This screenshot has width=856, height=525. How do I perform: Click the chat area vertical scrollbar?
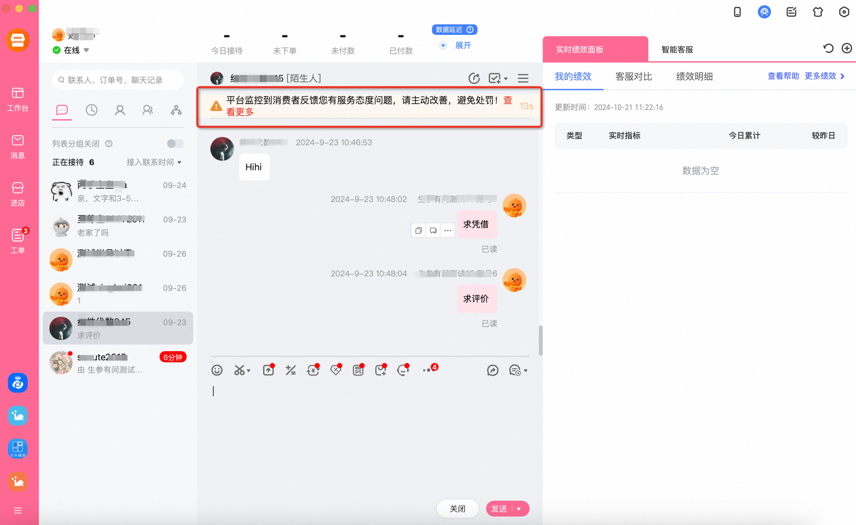pyautogui.click(x=540, y=341)
